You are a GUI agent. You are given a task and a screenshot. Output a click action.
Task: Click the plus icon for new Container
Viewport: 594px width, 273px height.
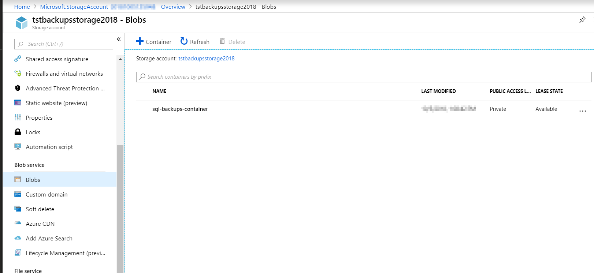pos(140,41)
